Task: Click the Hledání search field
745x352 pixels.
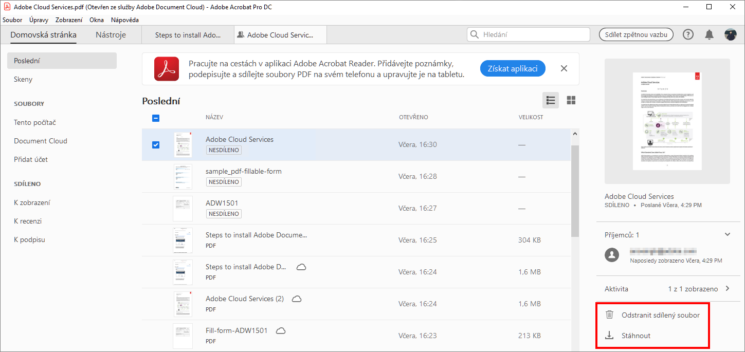Action: 529,35
